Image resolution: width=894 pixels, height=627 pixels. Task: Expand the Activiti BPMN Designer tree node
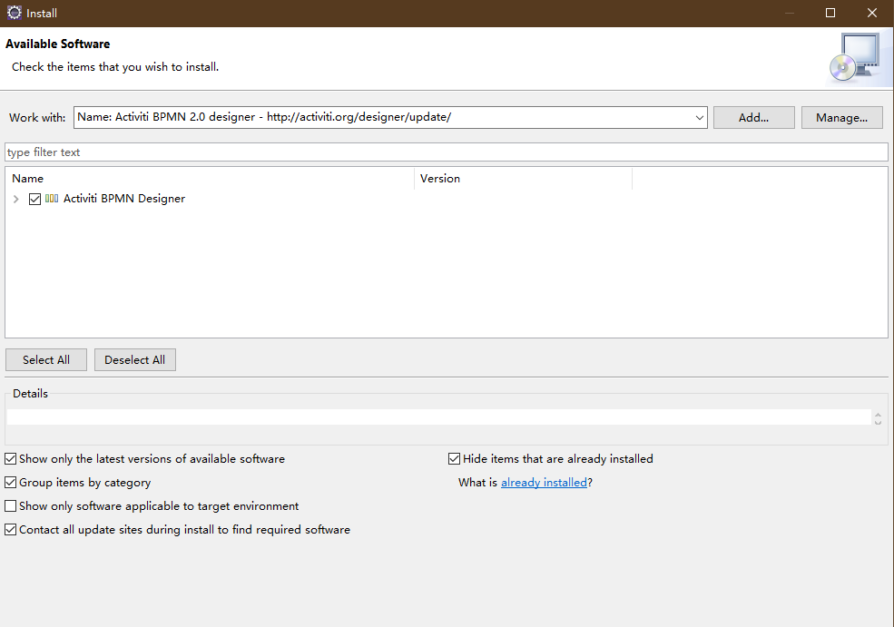pyautogui.click(x=16, y=199)
